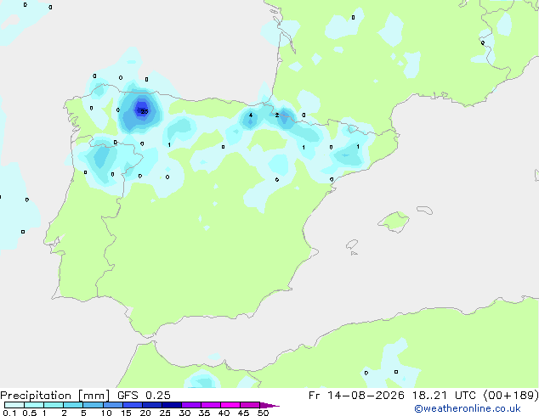Select the 5–10 mm legend color swatch
Image resolution: width=539 pixels, height=416 pixels.
tap(93, 405)
